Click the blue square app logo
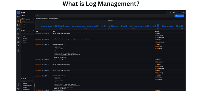 pyautogui.click(x=18, y=12)
